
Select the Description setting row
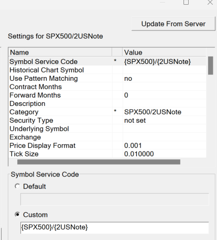[x=107, y=104]
